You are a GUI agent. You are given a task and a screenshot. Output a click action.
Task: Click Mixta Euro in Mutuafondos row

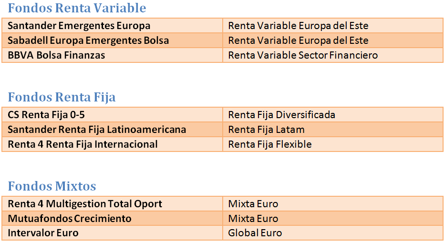tap(253, 219)
